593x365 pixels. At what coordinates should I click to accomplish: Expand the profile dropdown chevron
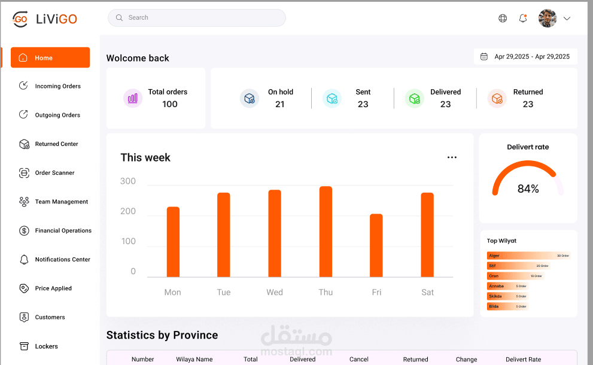pos(567,18)
